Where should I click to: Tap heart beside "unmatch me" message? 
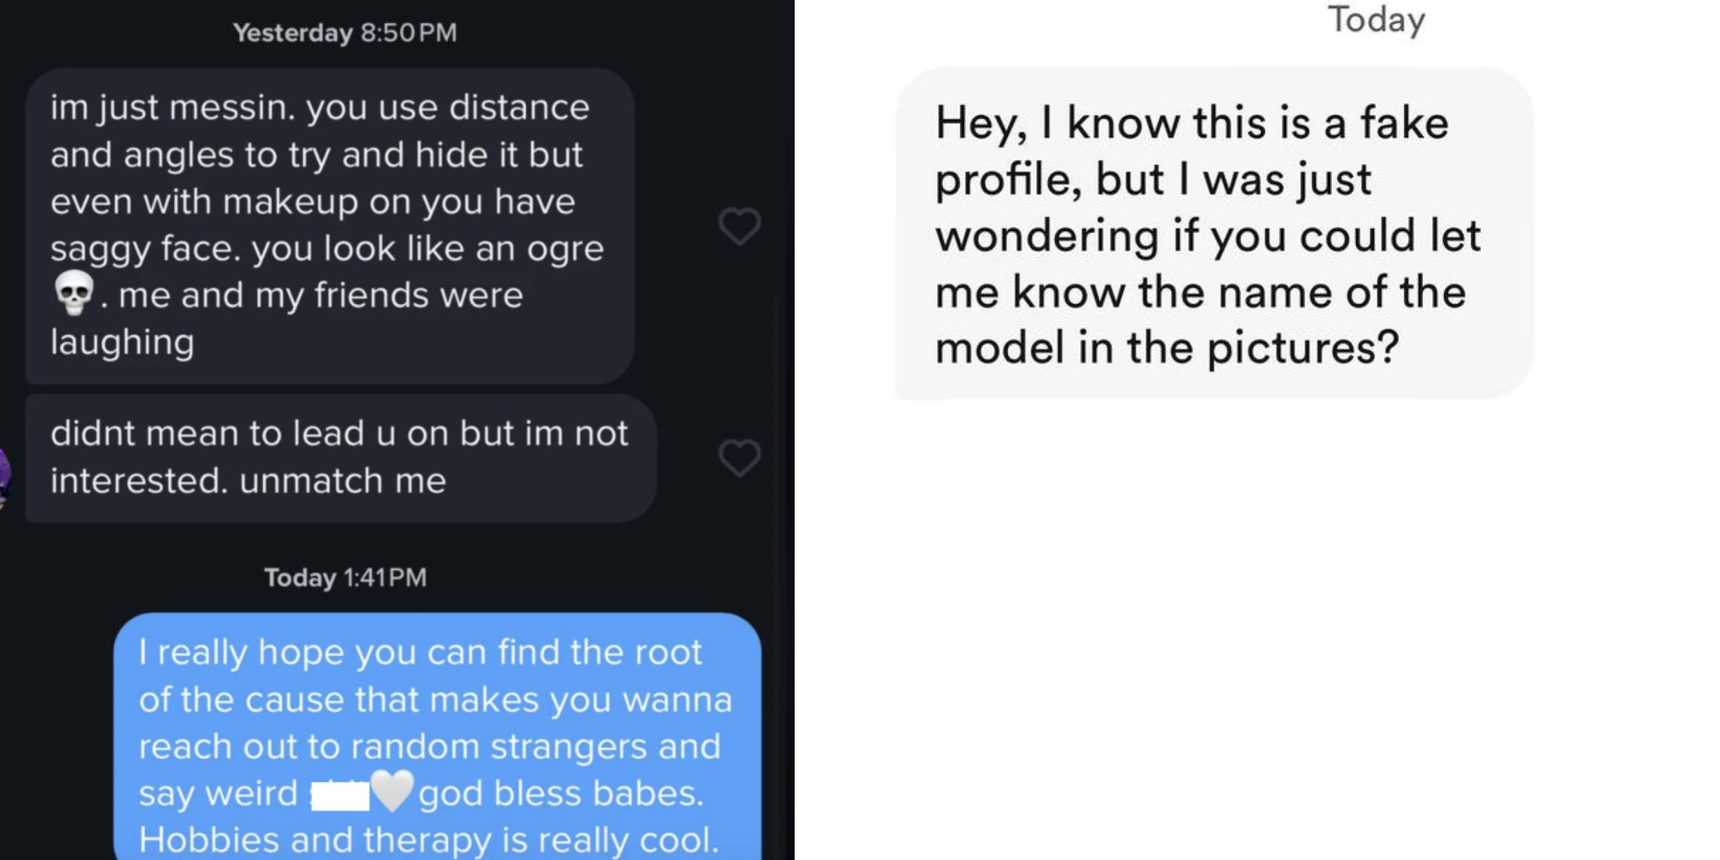click(740, 458)
